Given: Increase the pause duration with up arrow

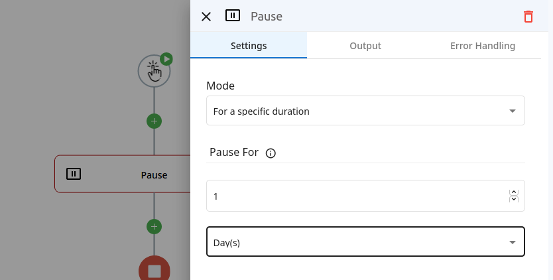Looking at the screenshot, I should coord(514,192).
